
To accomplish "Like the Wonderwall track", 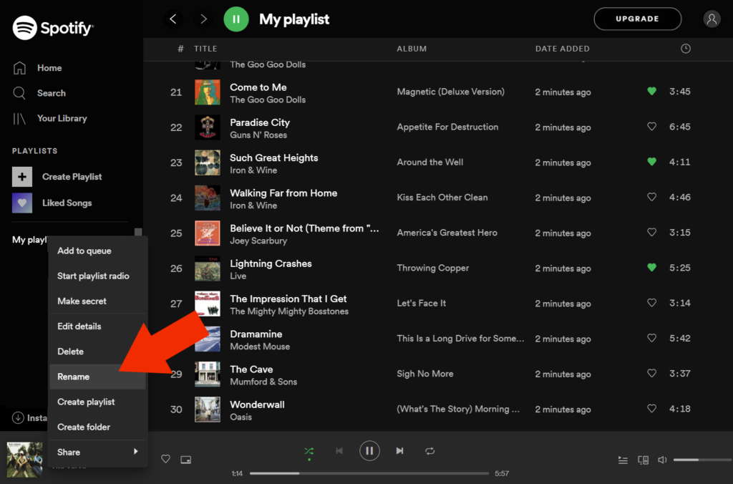I will tap(651, 408).
